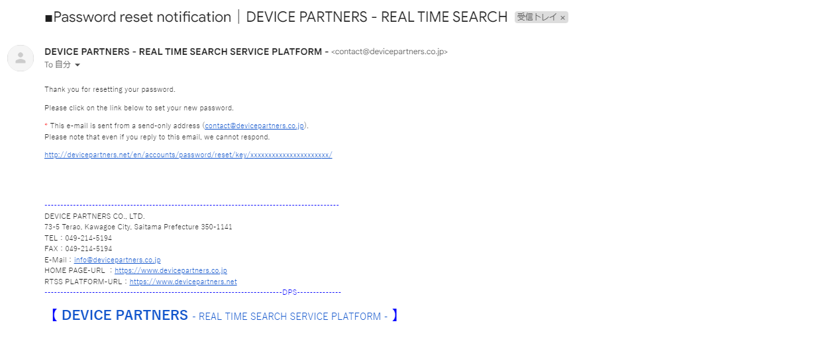Expand recipient details arrow next to 自分
This screenshot has height=345, width=840.
tap(78, 65)
